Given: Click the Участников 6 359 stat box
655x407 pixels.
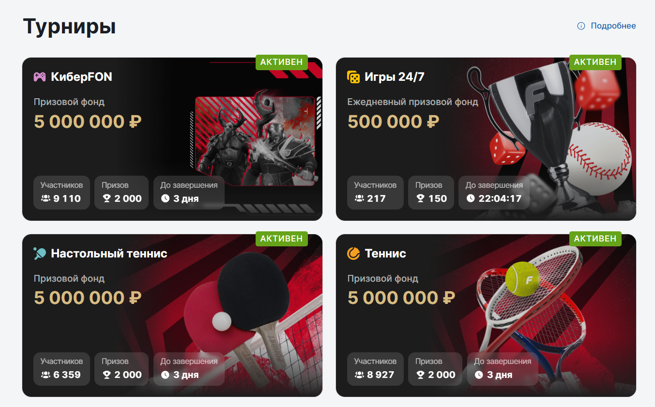Looking at the screenshot, I should [61, 369].
